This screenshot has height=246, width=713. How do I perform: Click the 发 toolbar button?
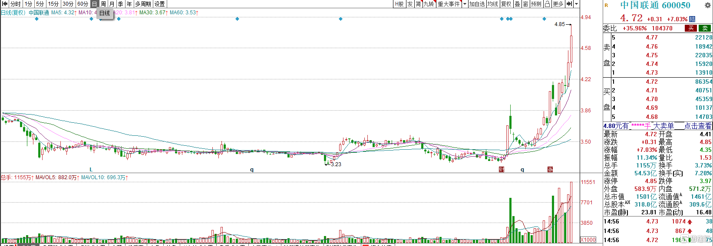coord(410,4)
